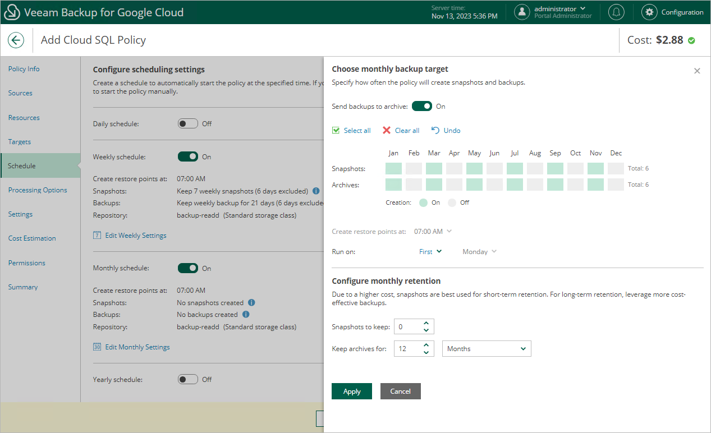The width and height of the screenshot is (711, 433).
Task: Expand the Run on First dropdown
Action: point(430,252)
